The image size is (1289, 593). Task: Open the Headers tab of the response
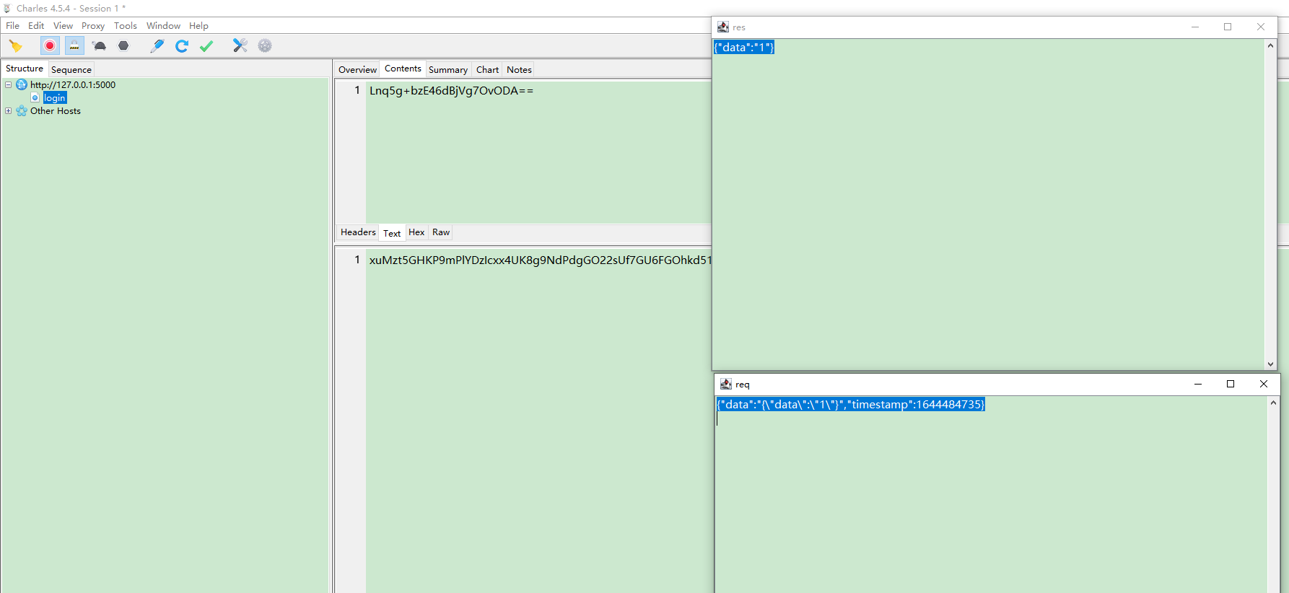tap(358, 232)
